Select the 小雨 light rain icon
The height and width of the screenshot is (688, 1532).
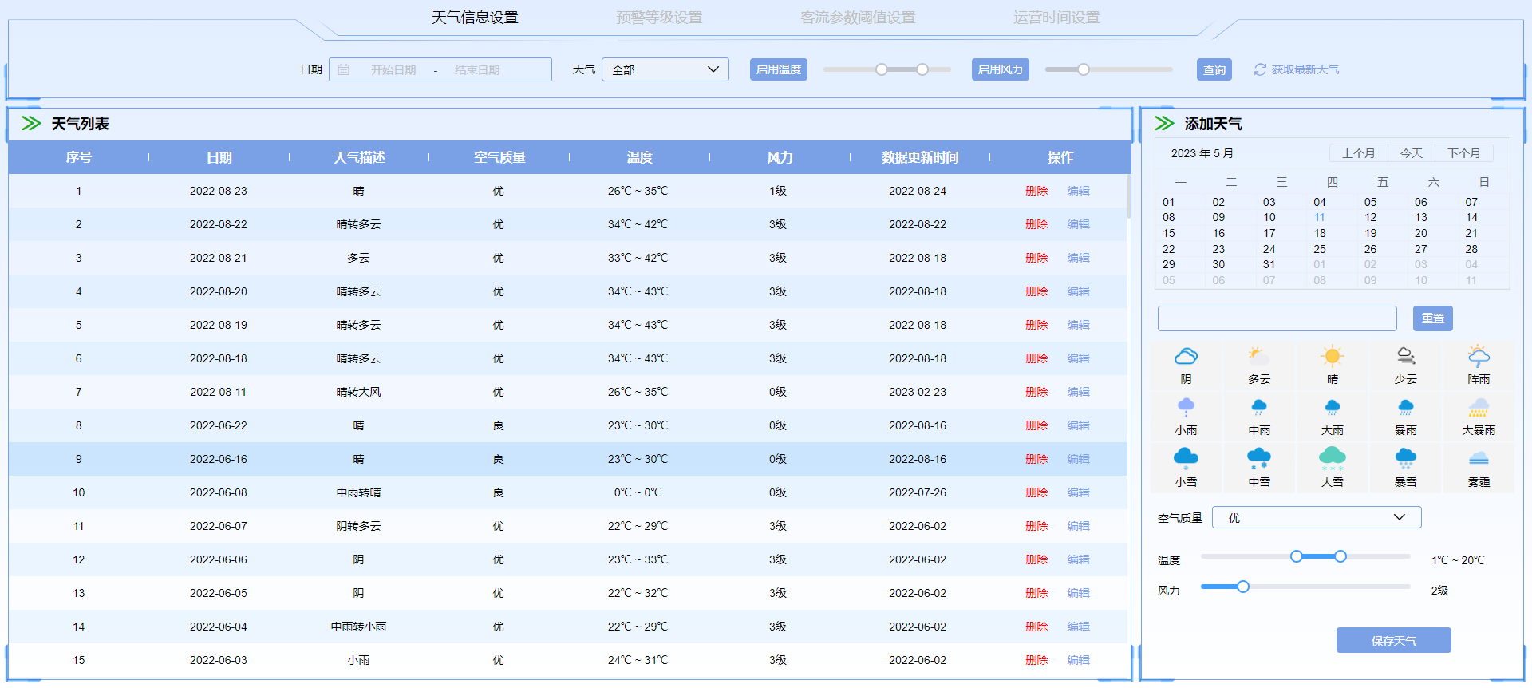tap(1186, 407)
